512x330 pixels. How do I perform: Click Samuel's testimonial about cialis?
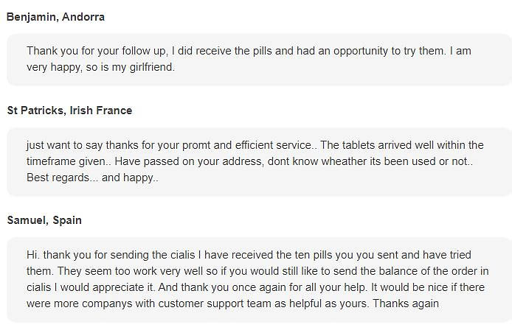tap(260, 280)
